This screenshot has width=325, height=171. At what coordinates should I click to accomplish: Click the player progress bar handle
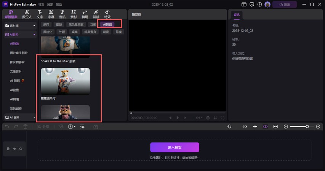click(131, 113)
